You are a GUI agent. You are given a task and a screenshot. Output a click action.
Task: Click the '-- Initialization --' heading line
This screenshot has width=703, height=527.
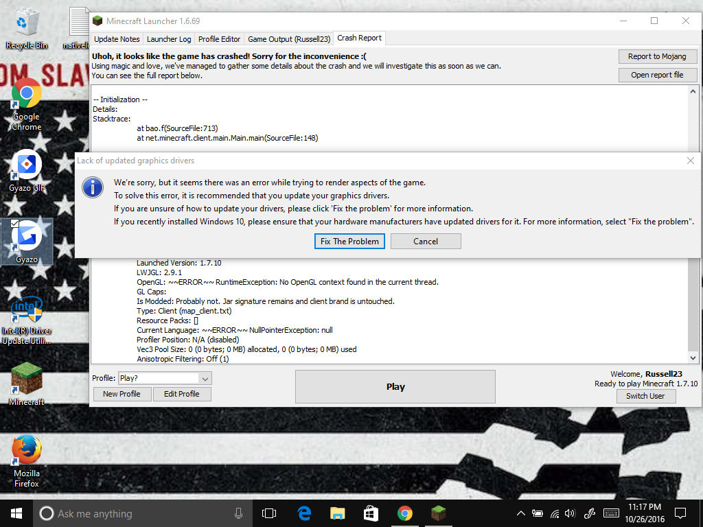(x=120, y=99)
